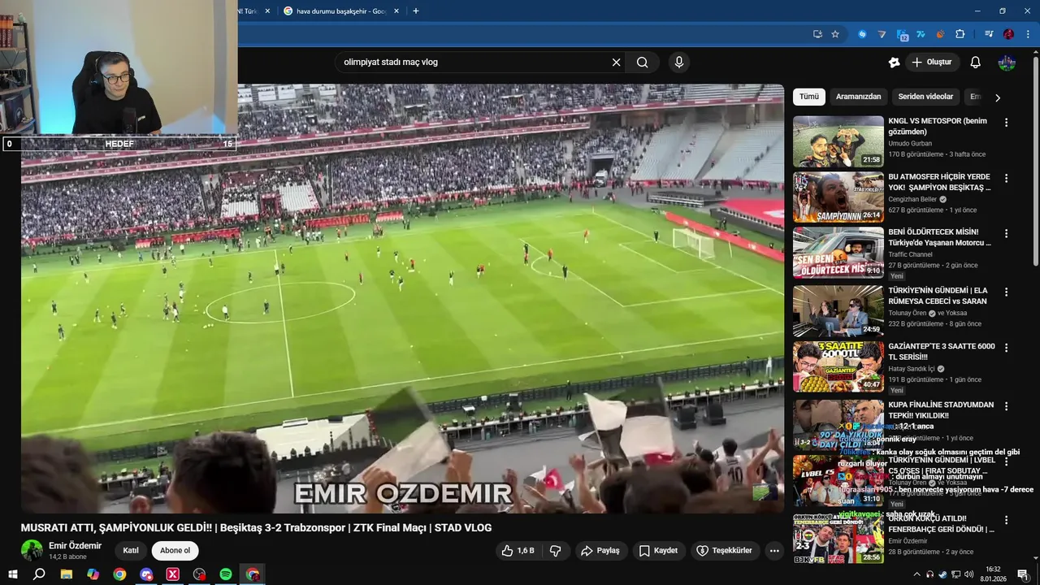Click the Katıl join button
Screen dimensions: 1040x585
coord(131,551)
